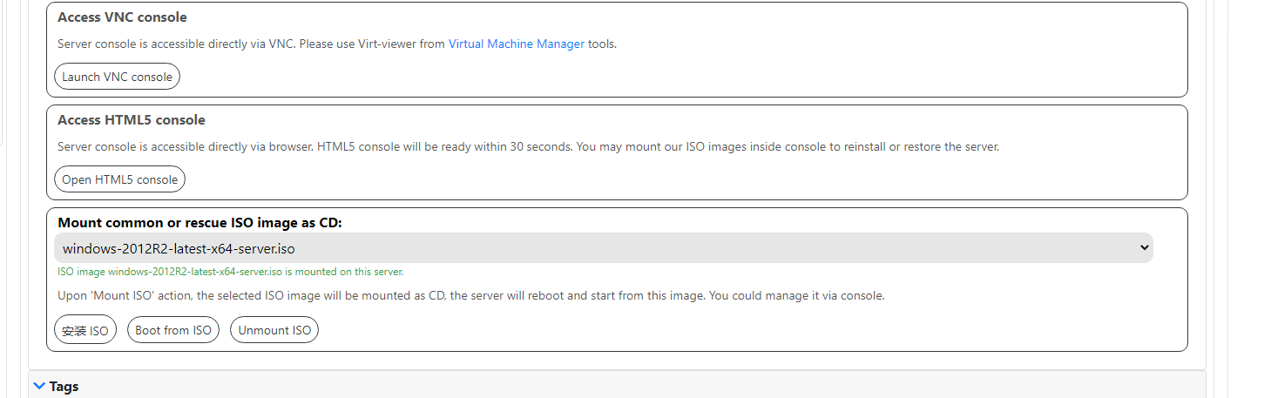Click the Upon 'Mount ISO' action description

click(470, 295)
